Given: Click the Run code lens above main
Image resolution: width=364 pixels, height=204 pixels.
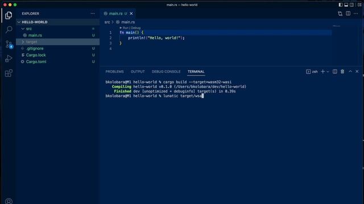Looking at the screenshot, I should pyautogui.click(x=125, y=28).
